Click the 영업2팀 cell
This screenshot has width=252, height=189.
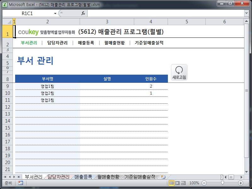pos(48,93)
